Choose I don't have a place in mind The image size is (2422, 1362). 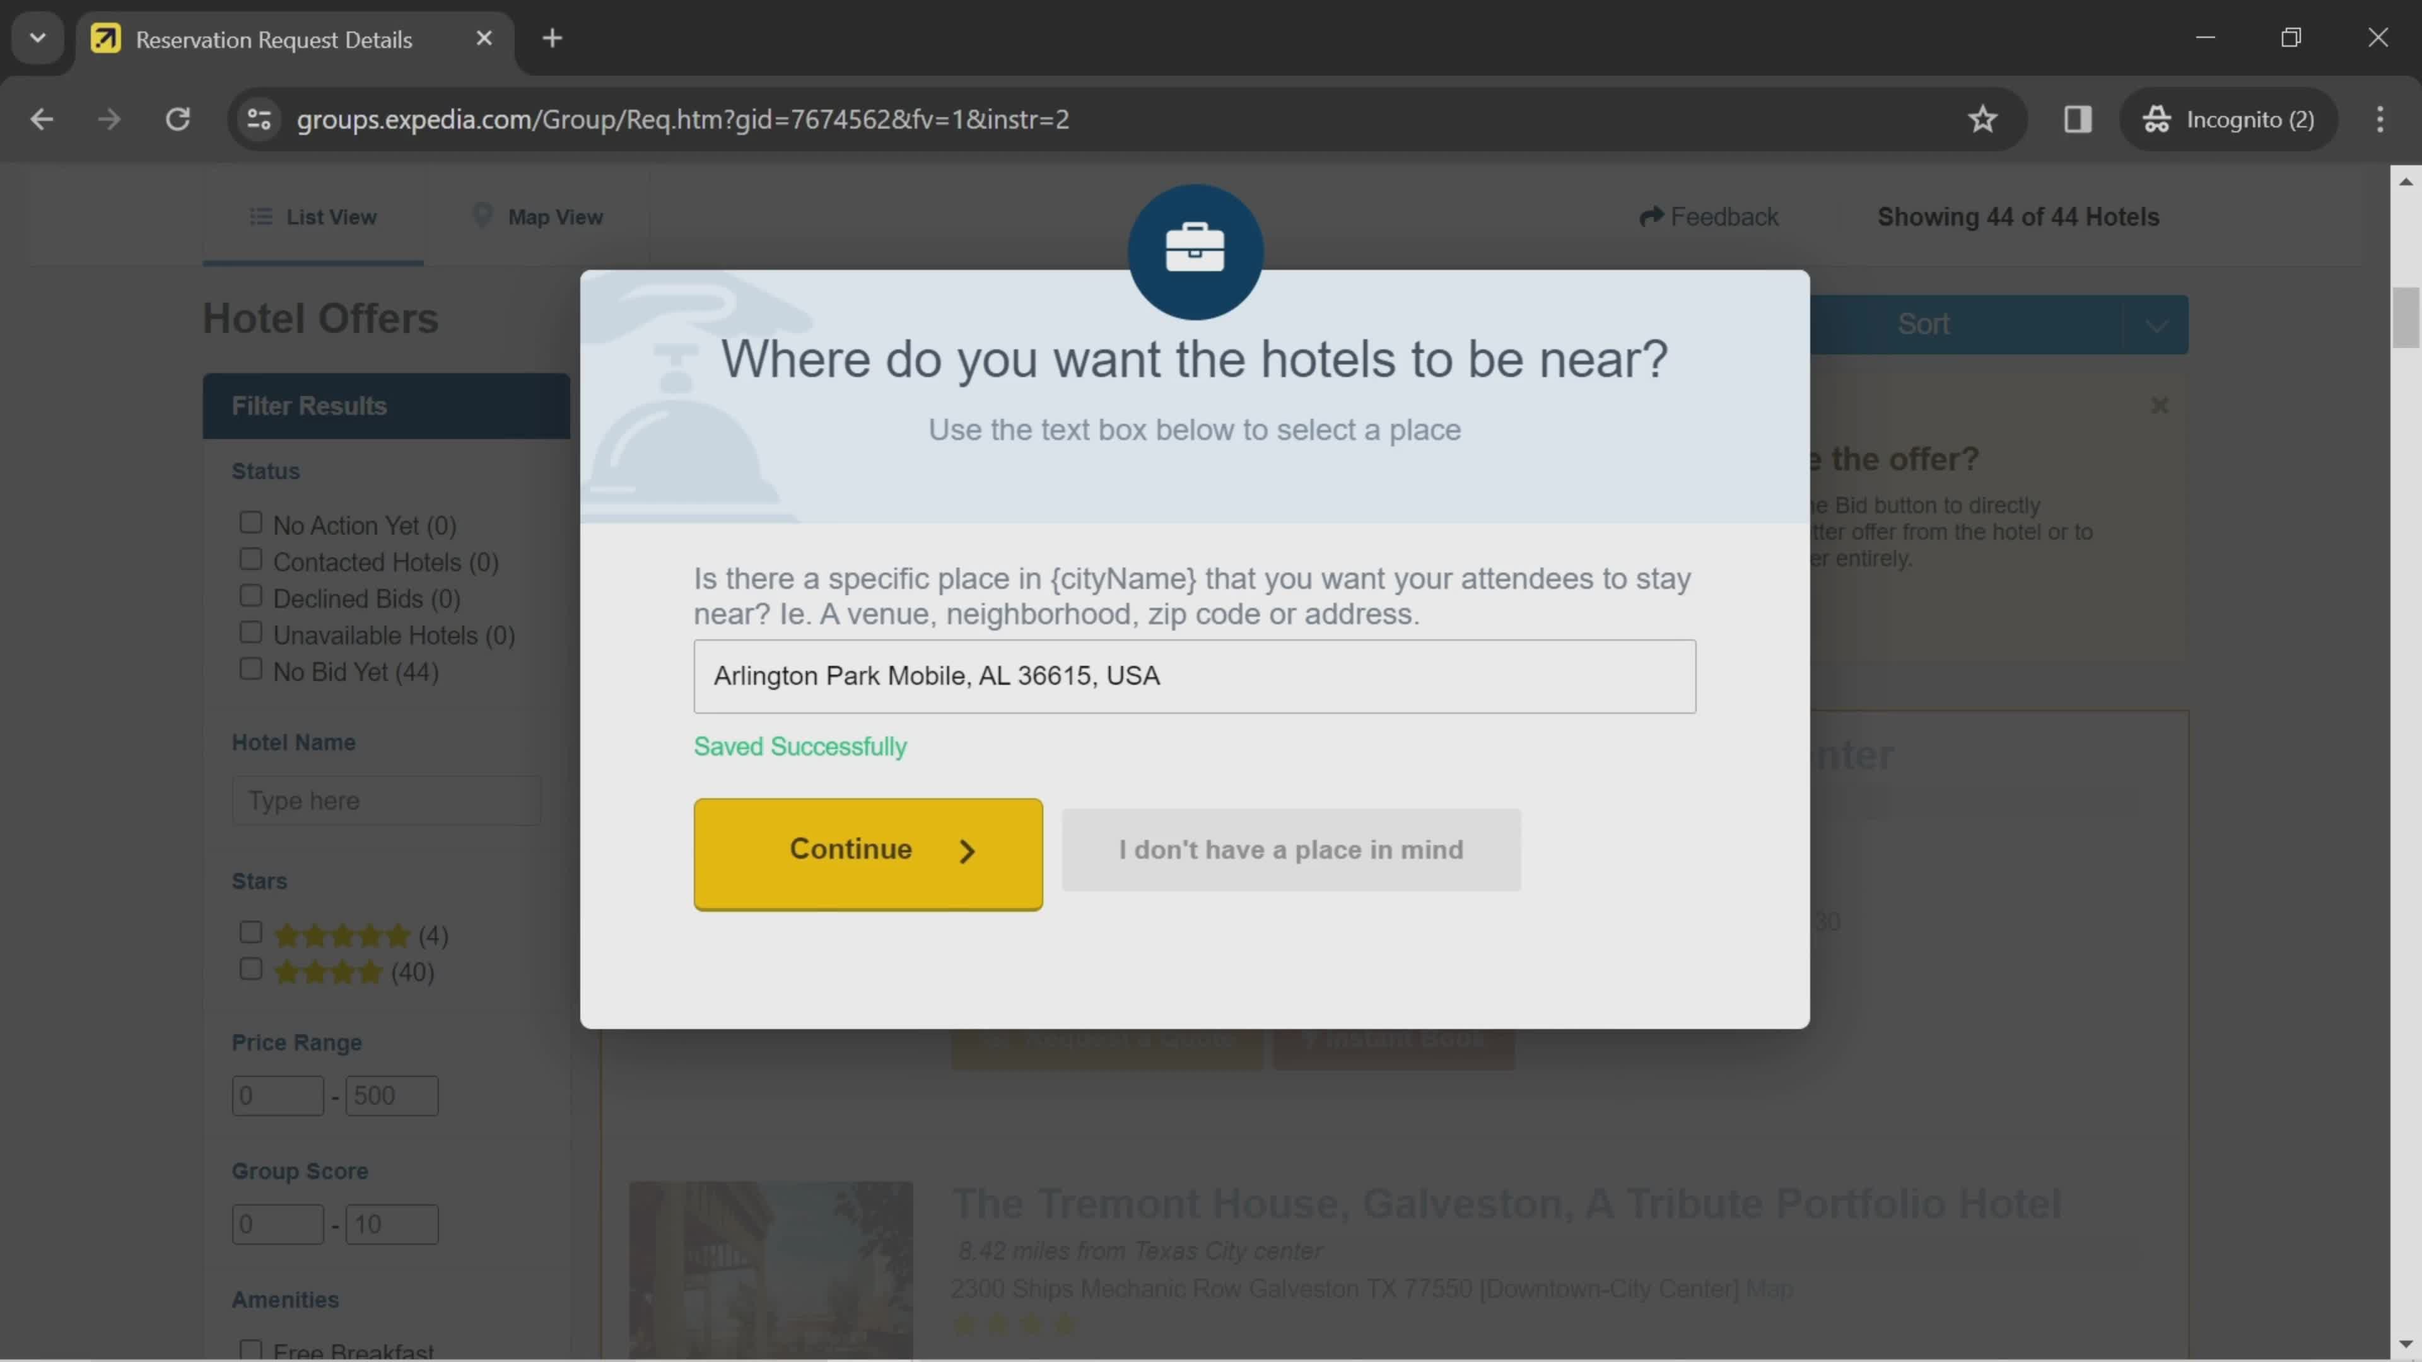(1291, 850)
